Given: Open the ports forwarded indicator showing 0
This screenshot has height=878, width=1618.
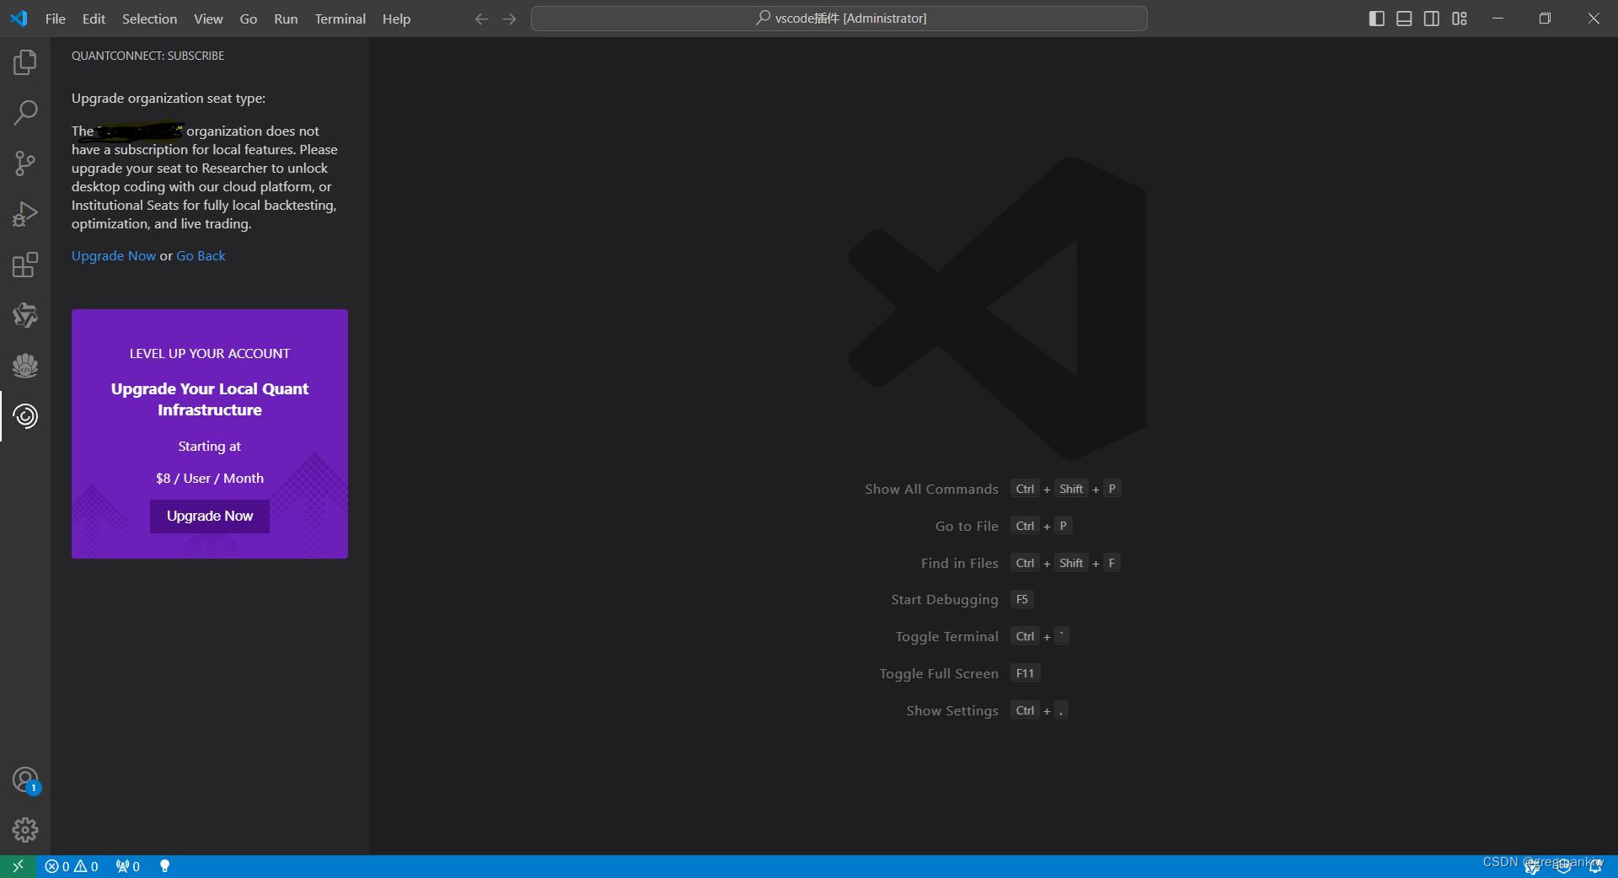Looking at the screenshot, I should [128, 866].
